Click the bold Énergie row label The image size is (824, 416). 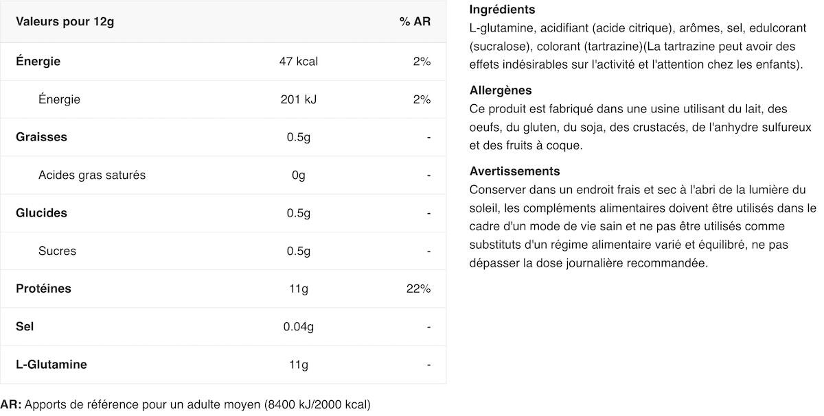click(x=38, y=61)
